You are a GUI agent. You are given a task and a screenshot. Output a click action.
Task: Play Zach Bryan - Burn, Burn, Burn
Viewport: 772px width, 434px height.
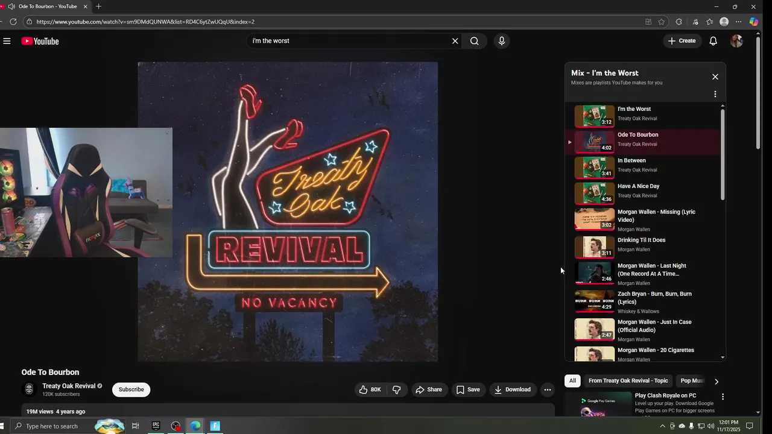click(x=643, y=302)
